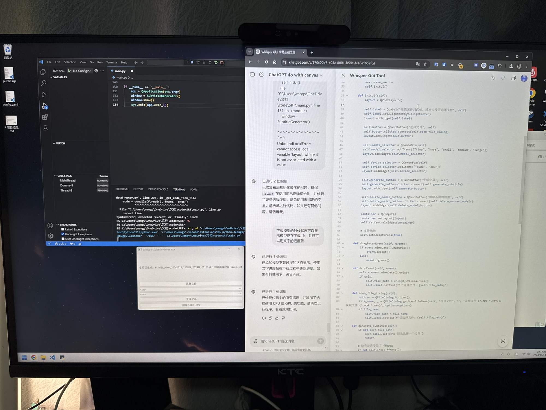
Task: Open Source Control in the VS Code sidebar
Action: [x=44, y=94]
